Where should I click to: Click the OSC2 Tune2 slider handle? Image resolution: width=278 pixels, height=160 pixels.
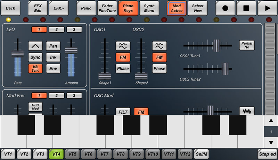pos(225,69)
